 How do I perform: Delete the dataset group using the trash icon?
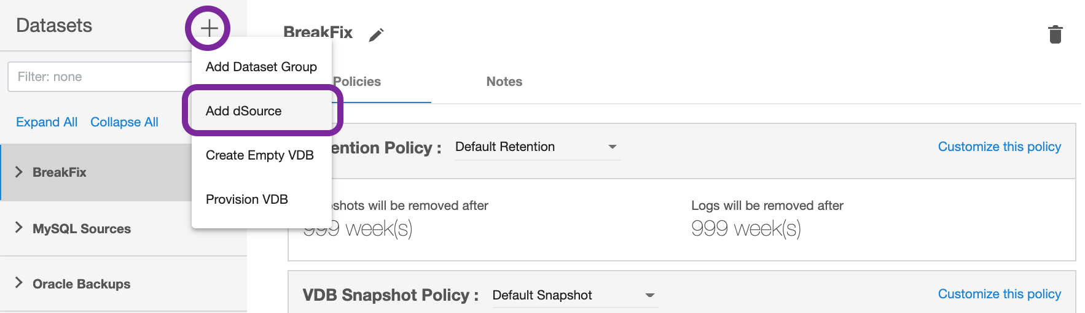coord(1055,34)
